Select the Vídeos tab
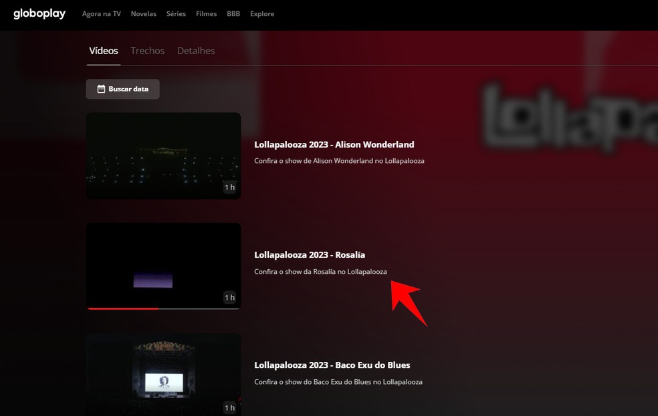 pyautogui.click(x=104, y=51)
